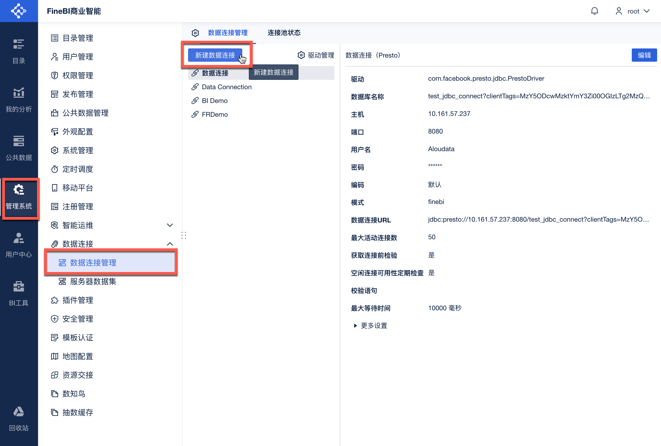The image size is (661, 446).
Task: Click the panel resize drag handle
Action: pos(184,235)
